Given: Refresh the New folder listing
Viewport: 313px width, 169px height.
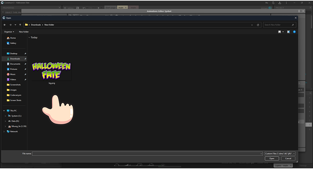Looking at the screenshot, I should 258,25.
